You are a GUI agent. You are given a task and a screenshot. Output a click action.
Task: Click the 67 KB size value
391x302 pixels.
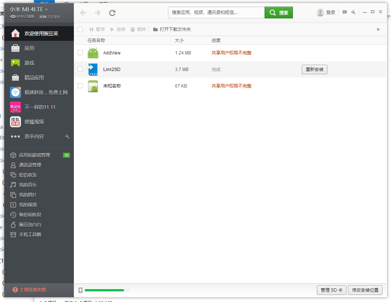[181, 86]
